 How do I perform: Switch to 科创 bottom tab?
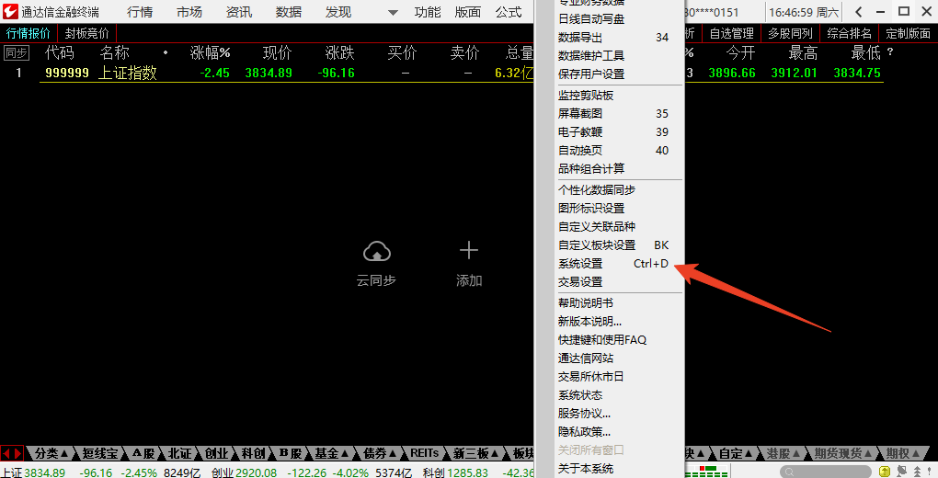254,453
